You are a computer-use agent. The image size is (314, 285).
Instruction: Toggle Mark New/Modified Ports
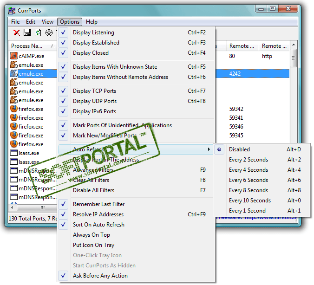(136, 136)
